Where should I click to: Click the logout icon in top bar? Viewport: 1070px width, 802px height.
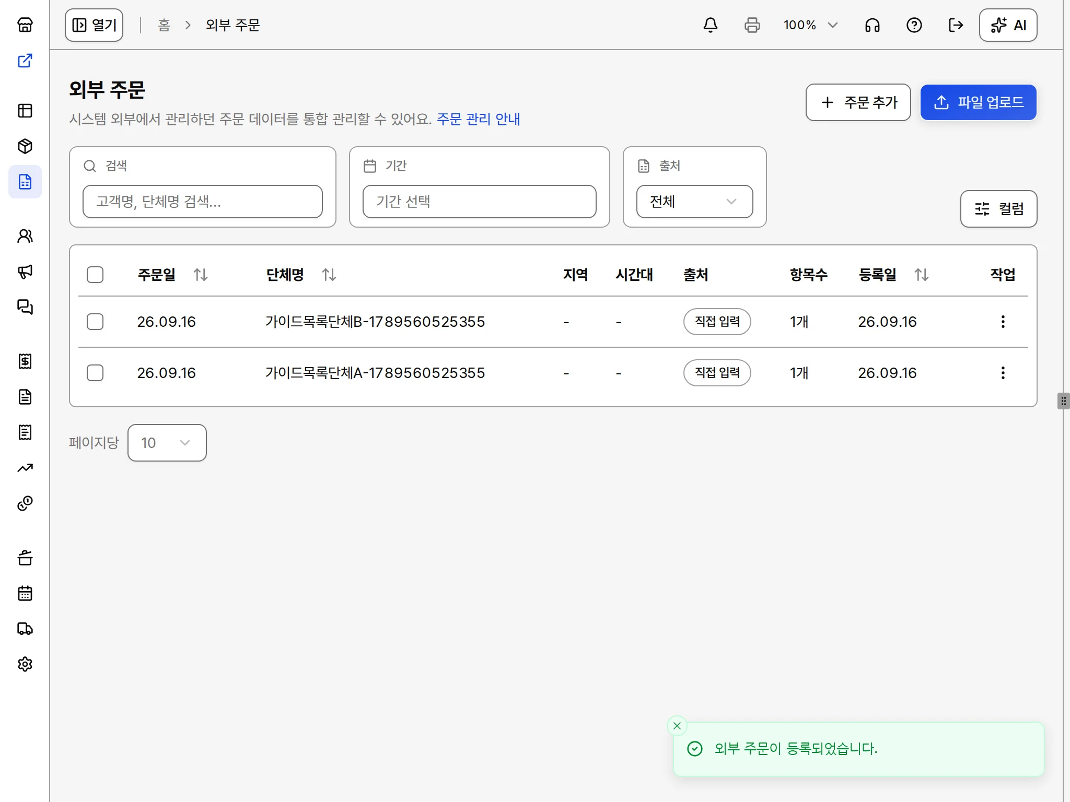pyautogui.click(x=956, y=25)
